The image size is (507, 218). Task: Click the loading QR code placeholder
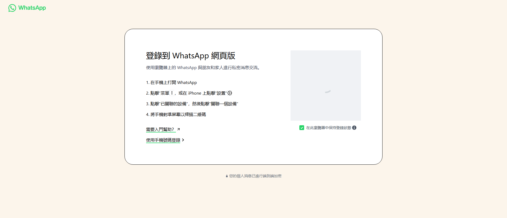pos(326,86)
